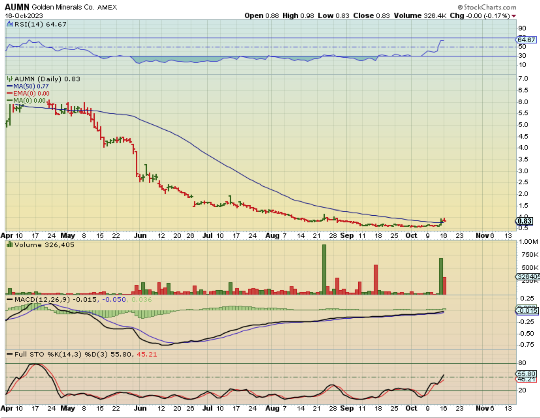Click the tall red volume bar in September

point(376,279)
